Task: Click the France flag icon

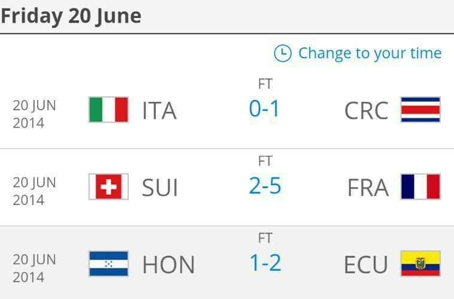Action: pyautogui.click(x=420, y=186)
